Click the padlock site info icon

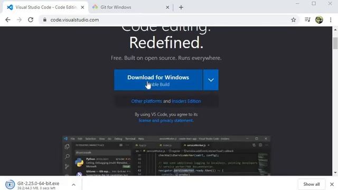pos(44,20)
